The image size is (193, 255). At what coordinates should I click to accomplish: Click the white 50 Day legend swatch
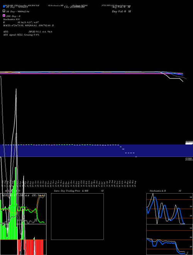(4, 11)
